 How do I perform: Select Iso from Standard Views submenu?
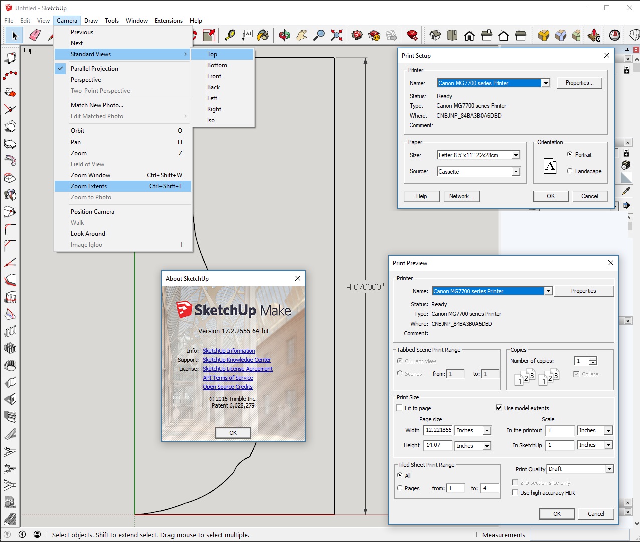coord(223,120)
